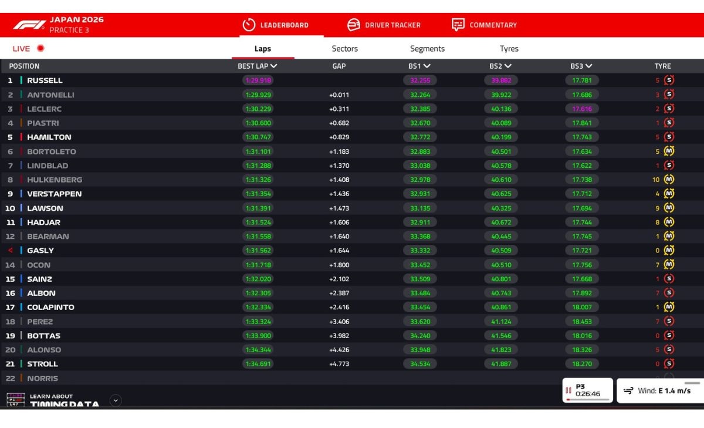Expand the Learn About Timing Data chevron
The width and height of the screenshot is (704, 428).
pyautogui.click(x=116, y=402)
